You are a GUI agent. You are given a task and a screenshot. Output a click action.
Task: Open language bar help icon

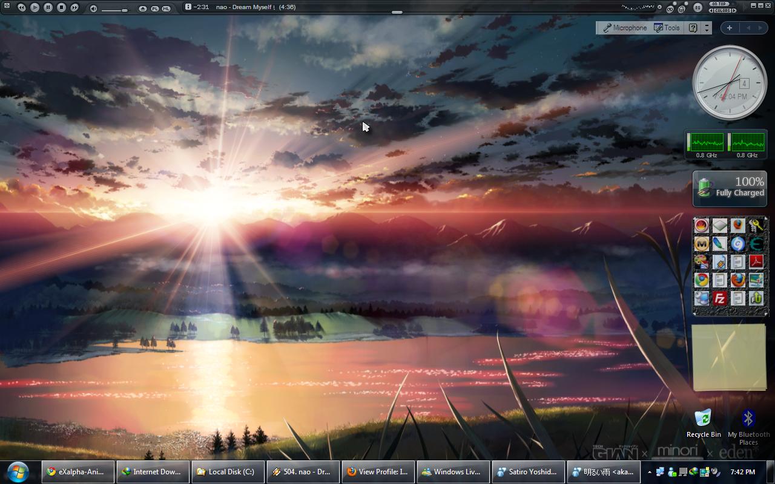pyautogui.click(x=693, y=28)
